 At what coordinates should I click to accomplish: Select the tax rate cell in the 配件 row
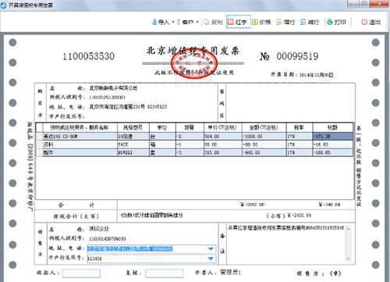pyautogui.click(x=300, y=152)
